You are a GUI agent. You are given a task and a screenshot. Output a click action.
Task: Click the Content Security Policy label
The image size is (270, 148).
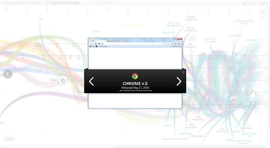[244, 22]
